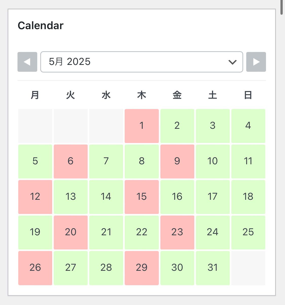
Task: Open the 5月 2025 month dropdown
Action: tap(142, 62)
